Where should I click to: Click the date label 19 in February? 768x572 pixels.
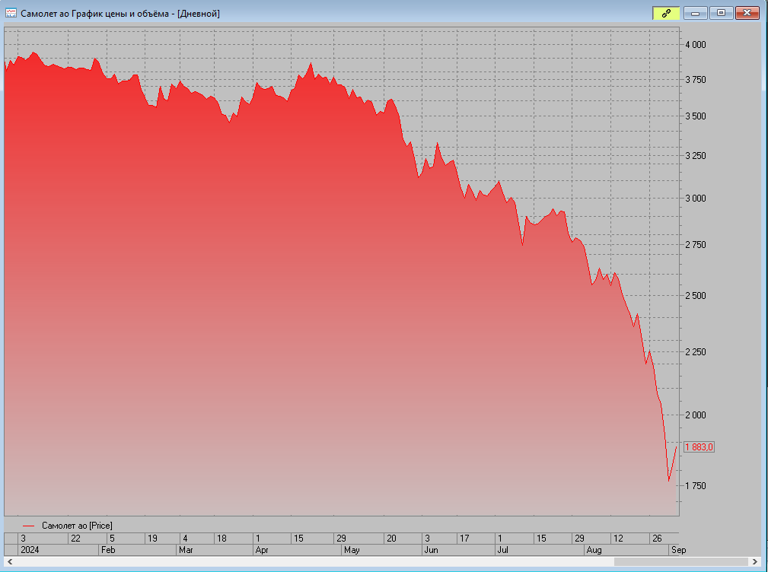(x=152, y=539)
